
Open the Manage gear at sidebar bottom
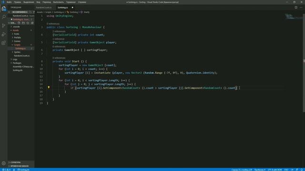3,163
